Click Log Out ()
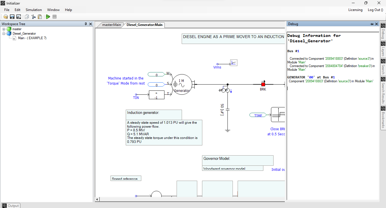Screen dimensions: 386x208 coord(375,10)
